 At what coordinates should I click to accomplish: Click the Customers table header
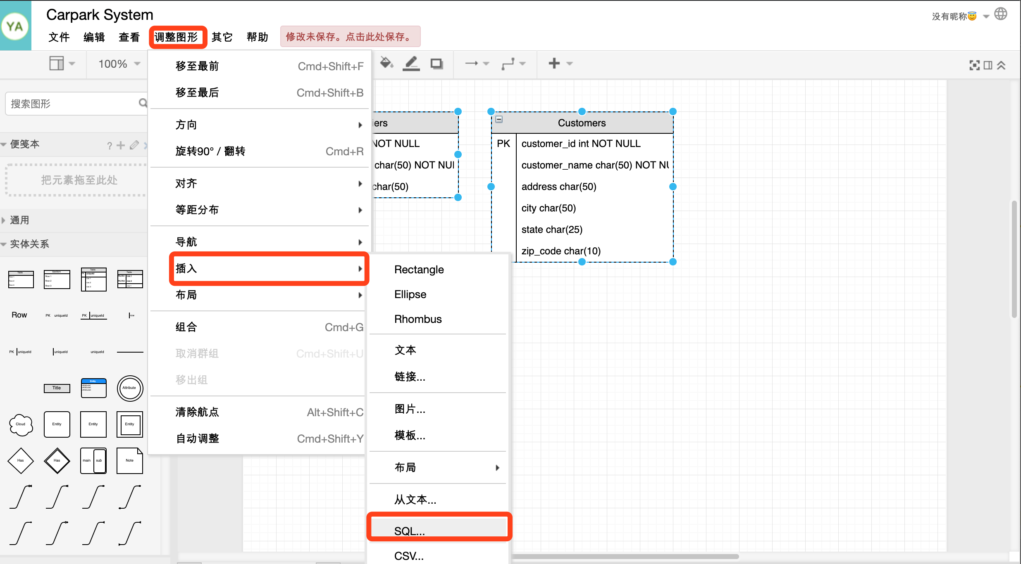(582, 123)
